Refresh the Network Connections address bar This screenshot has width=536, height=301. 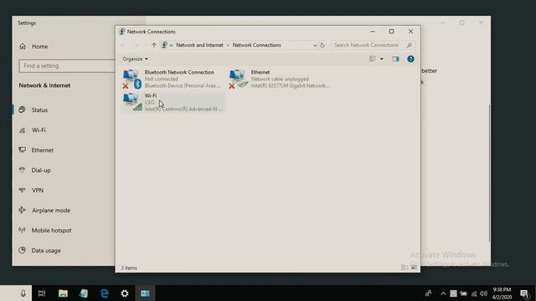pyautogui.click(x=322, y=45)
